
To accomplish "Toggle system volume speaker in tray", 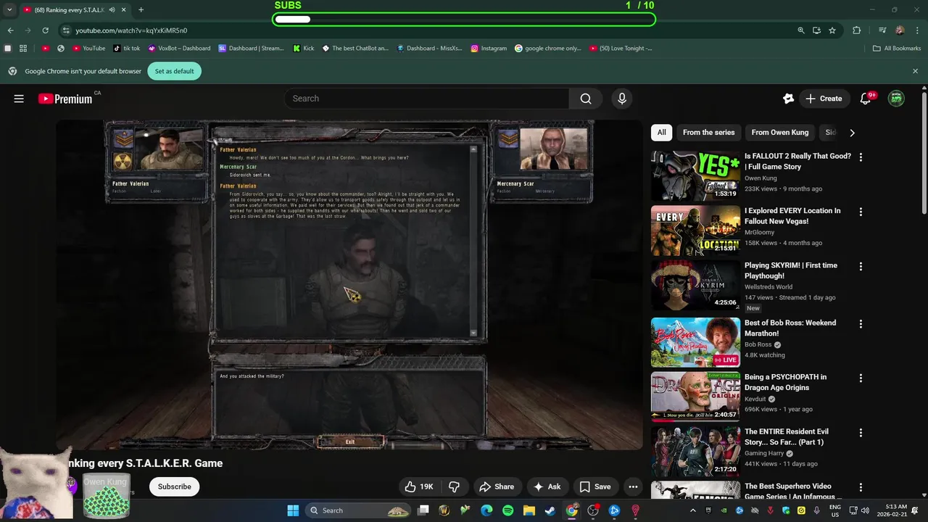I will [865, 510].
